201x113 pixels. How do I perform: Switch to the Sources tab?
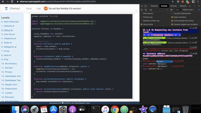click(173, 6)
